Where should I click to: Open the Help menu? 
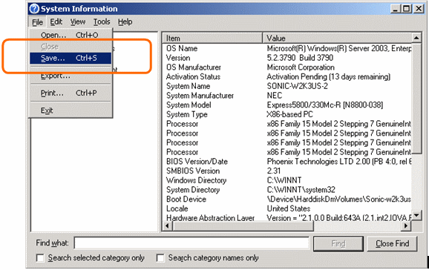125,22
